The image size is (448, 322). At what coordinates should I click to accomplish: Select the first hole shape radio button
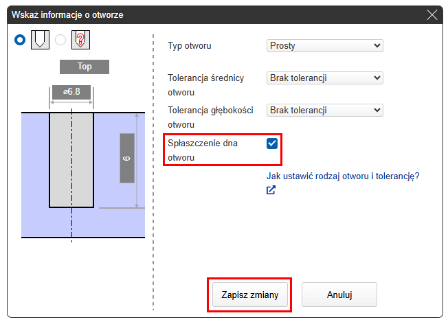[21, 40]
